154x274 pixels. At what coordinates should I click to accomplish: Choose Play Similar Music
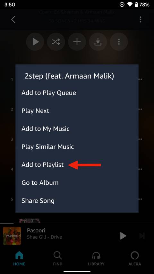click(48, 147)
